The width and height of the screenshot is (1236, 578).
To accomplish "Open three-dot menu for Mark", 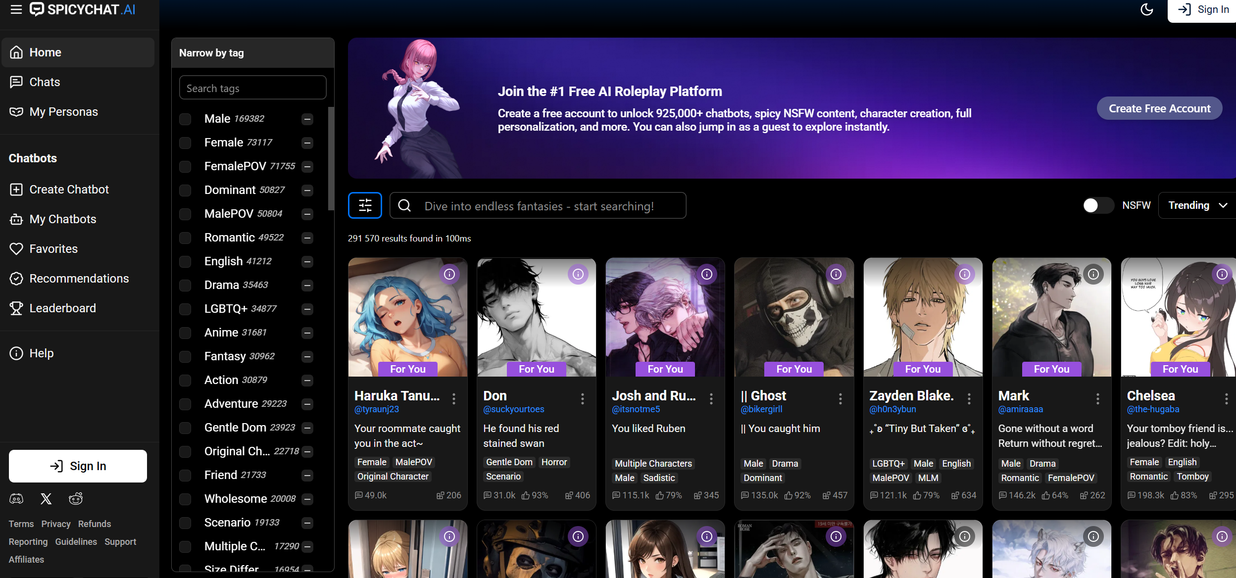I will [1098, 399].
